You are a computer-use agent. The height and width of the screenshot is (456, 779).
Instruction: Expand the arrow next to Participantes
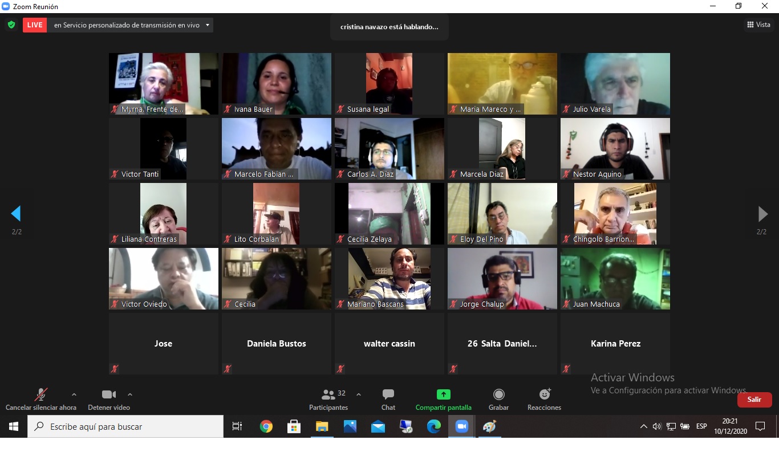coord(359,394)
